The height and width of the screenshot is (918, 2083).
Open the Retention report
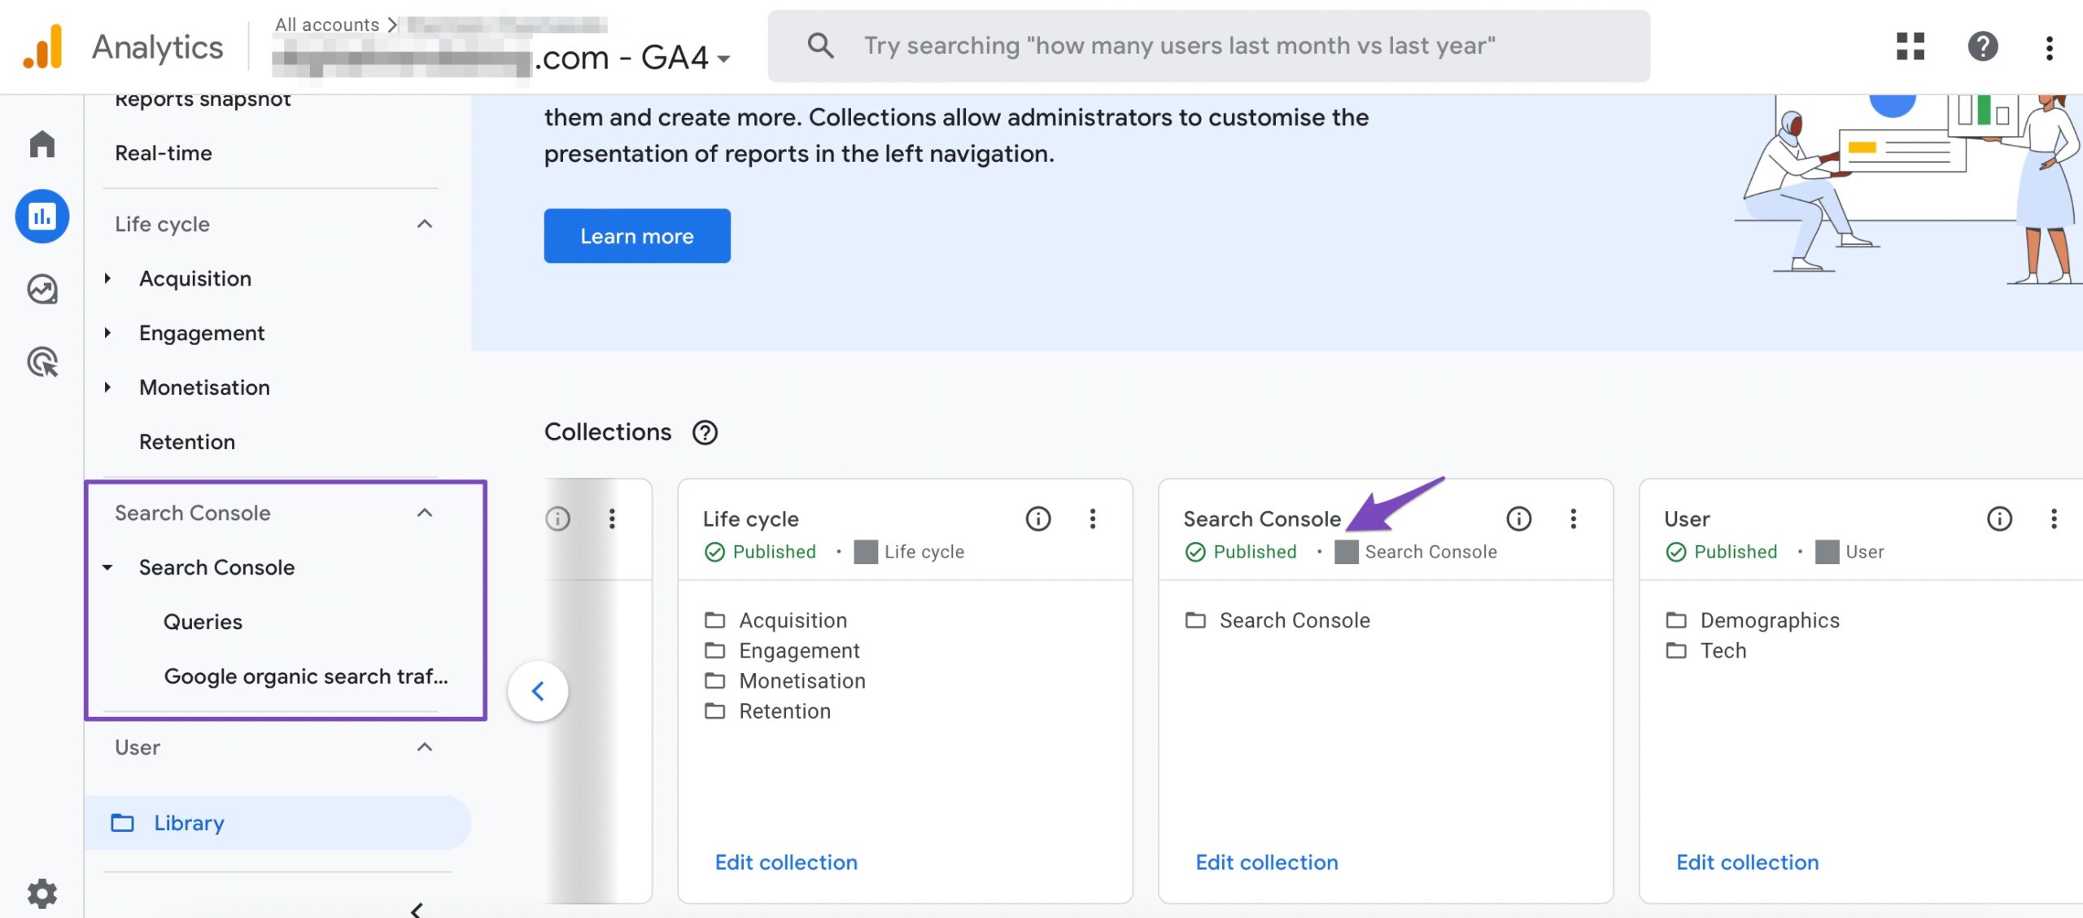[187, 442]
